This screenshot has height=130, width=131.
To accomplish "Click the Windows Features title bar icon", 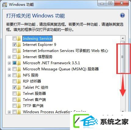I will coord(5,5).
